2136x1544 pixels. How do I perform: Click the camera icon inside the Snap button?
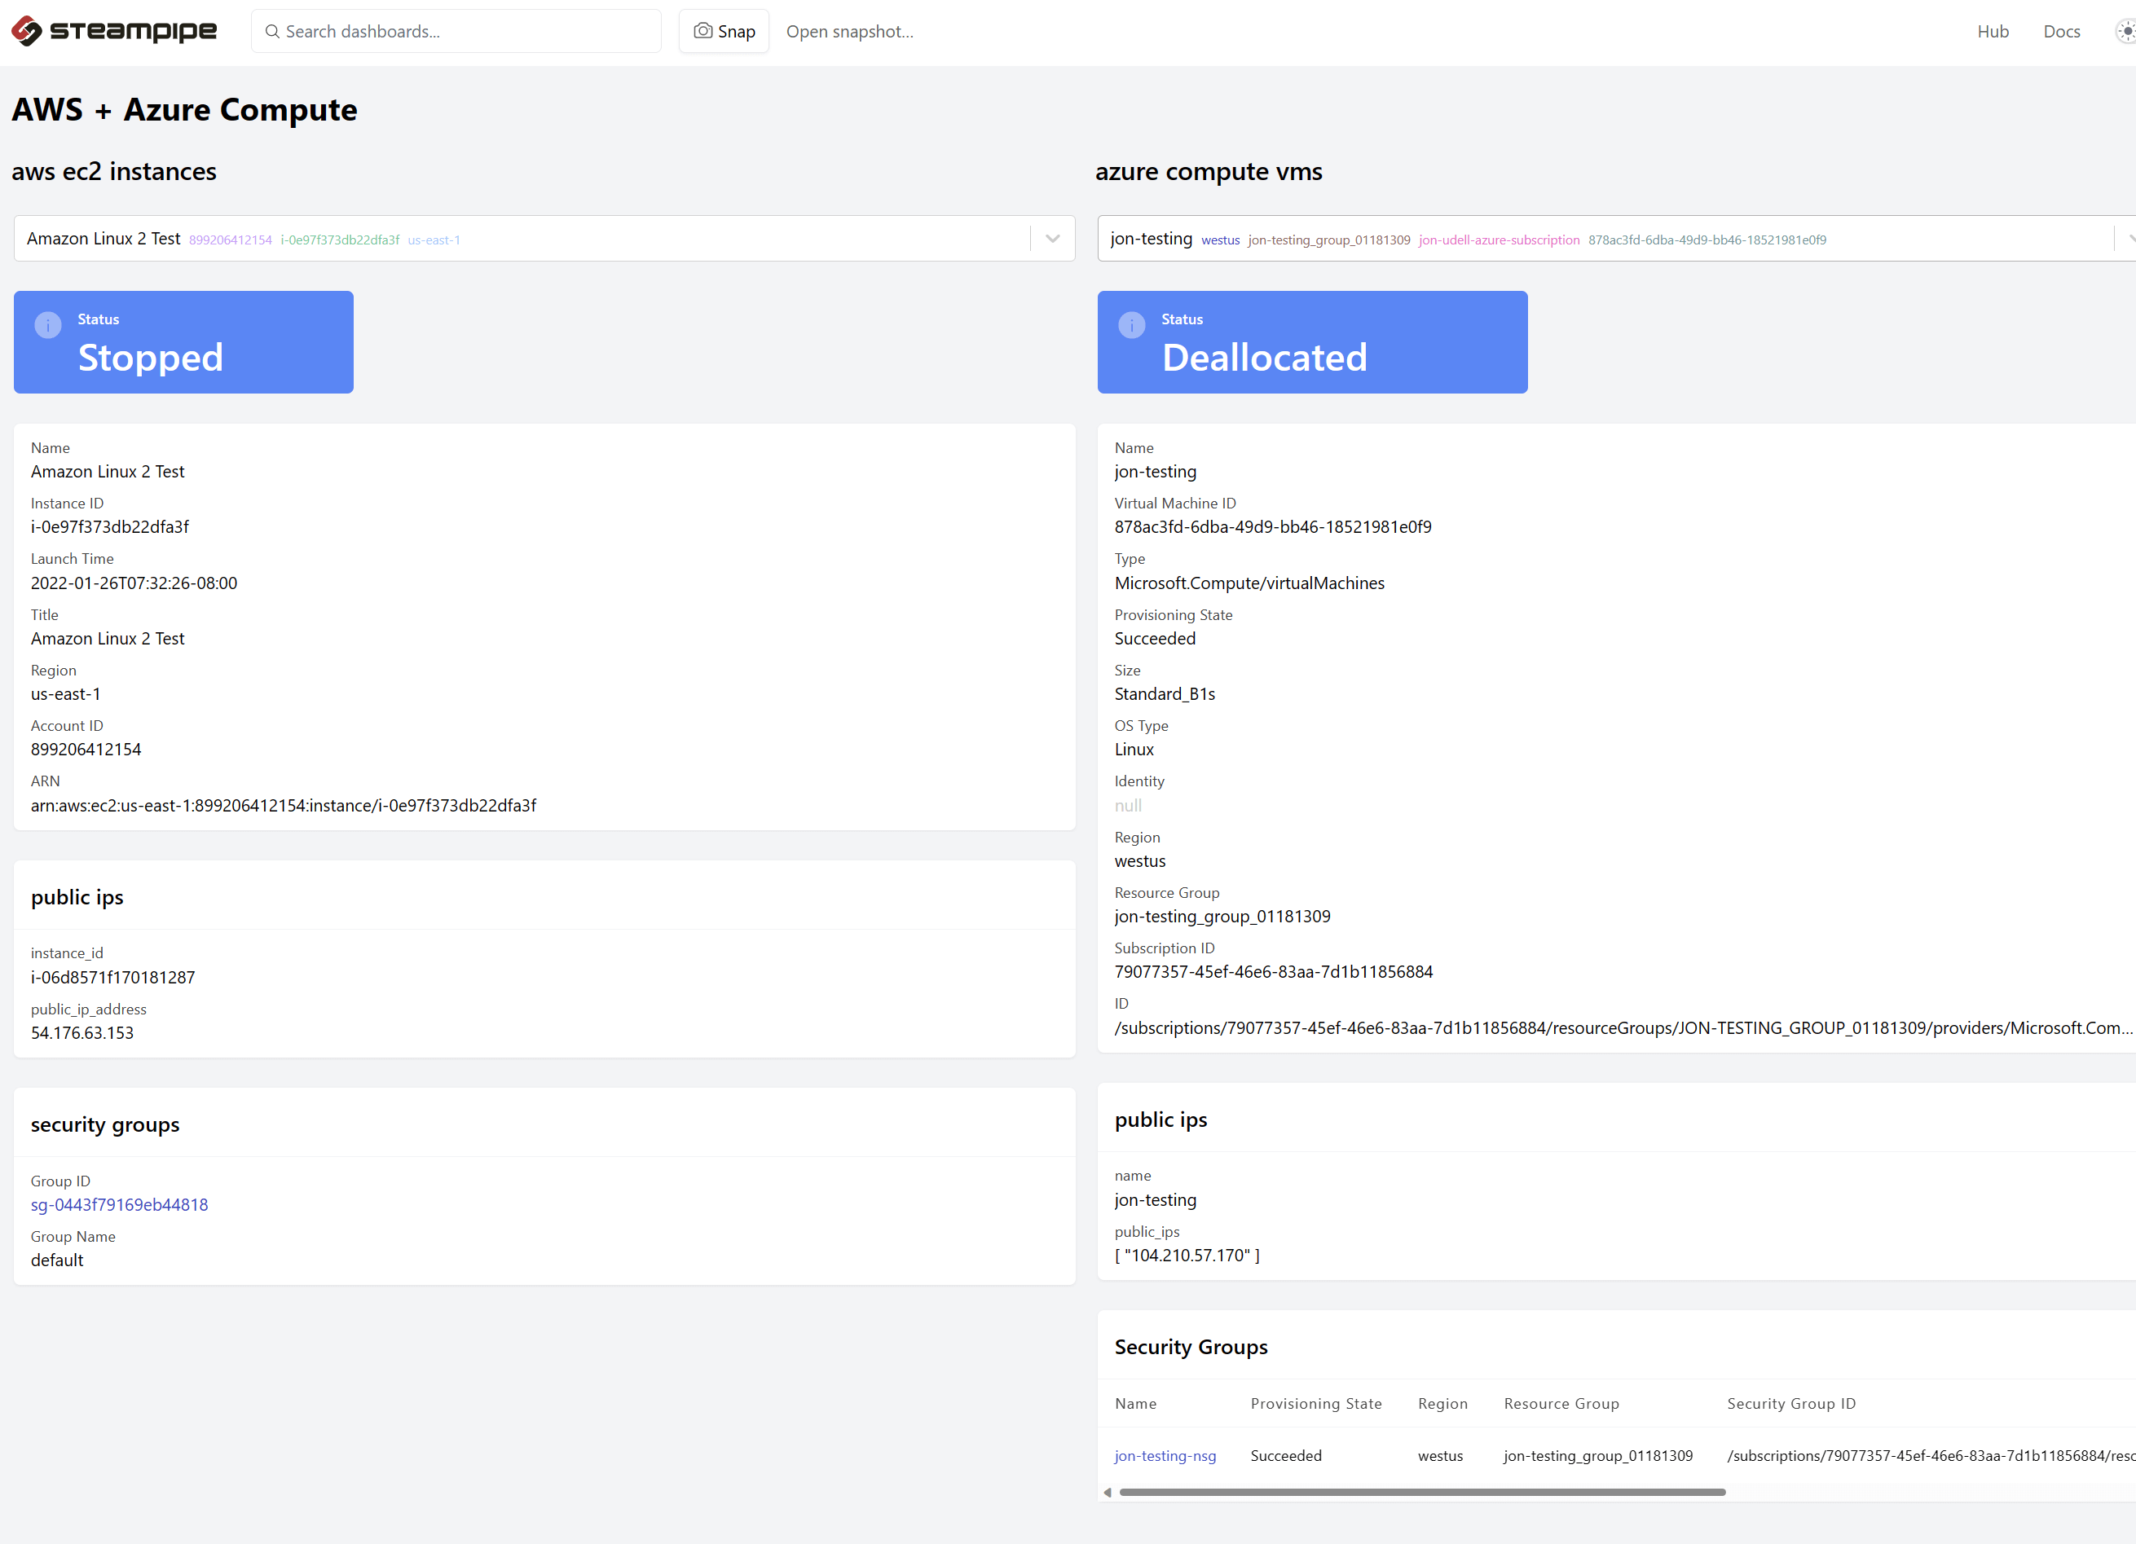pos(702,31)
